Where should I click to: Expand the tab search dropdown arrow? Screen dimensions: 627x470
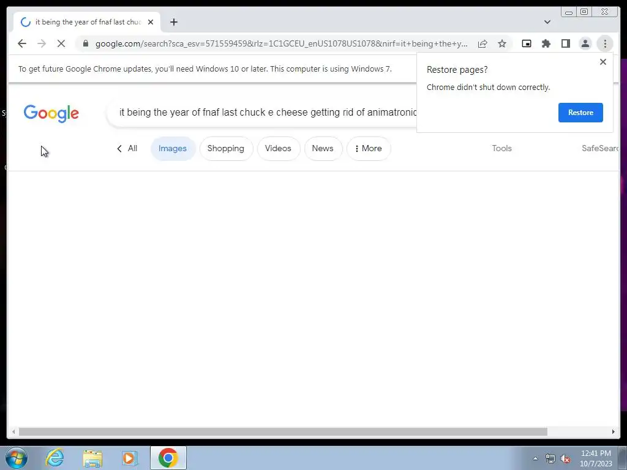[547, 22]
